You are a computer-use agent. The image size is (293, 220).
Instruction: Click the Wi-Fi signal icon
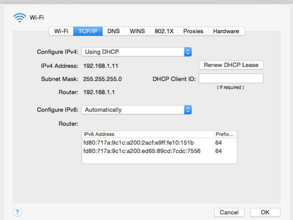tap(20, 18)
